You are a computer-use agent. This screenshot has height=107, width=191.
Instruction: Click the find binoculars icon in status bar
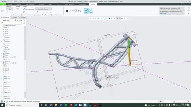pyautogui.click(x=161, y=101)
